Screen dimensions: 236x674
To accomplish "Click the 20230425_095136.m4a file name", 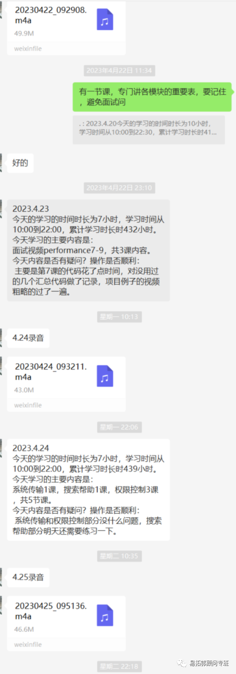I will coord(51,611).
